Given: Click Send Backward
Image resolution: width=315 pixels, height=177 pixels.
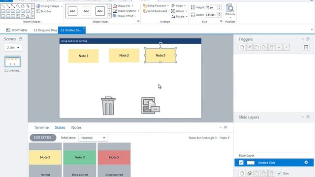Looking at the screenshot, I should (157, 11).
